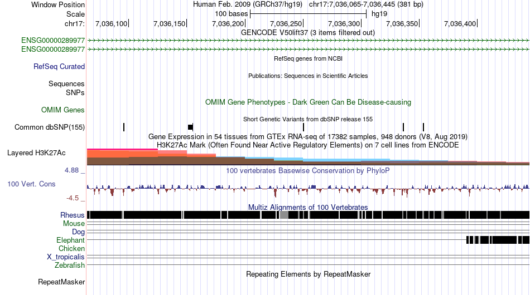Open the SNPs track label
Viewport: 530px width, 295px height.
click(x=75, y=92)
